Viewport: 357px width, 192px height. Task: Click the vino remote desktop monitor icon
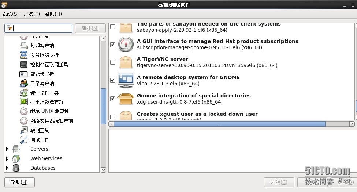tap(126, 80)
